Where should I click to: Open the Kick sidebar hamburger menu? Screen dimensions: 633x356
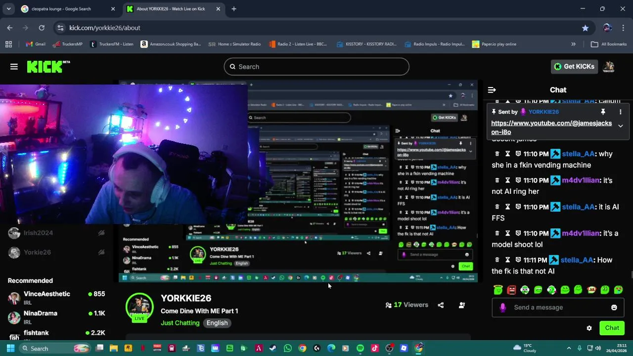coord(14,67)
